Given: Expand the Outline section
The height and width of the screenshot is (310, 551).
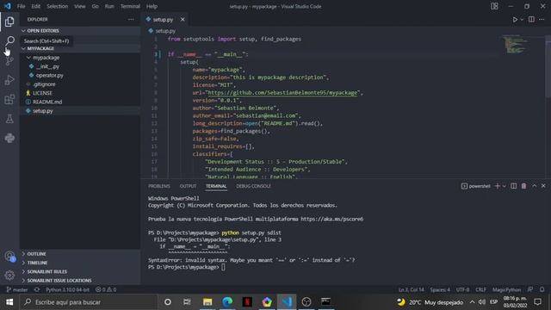Looking at the screenshot, I should pos(80,254).
